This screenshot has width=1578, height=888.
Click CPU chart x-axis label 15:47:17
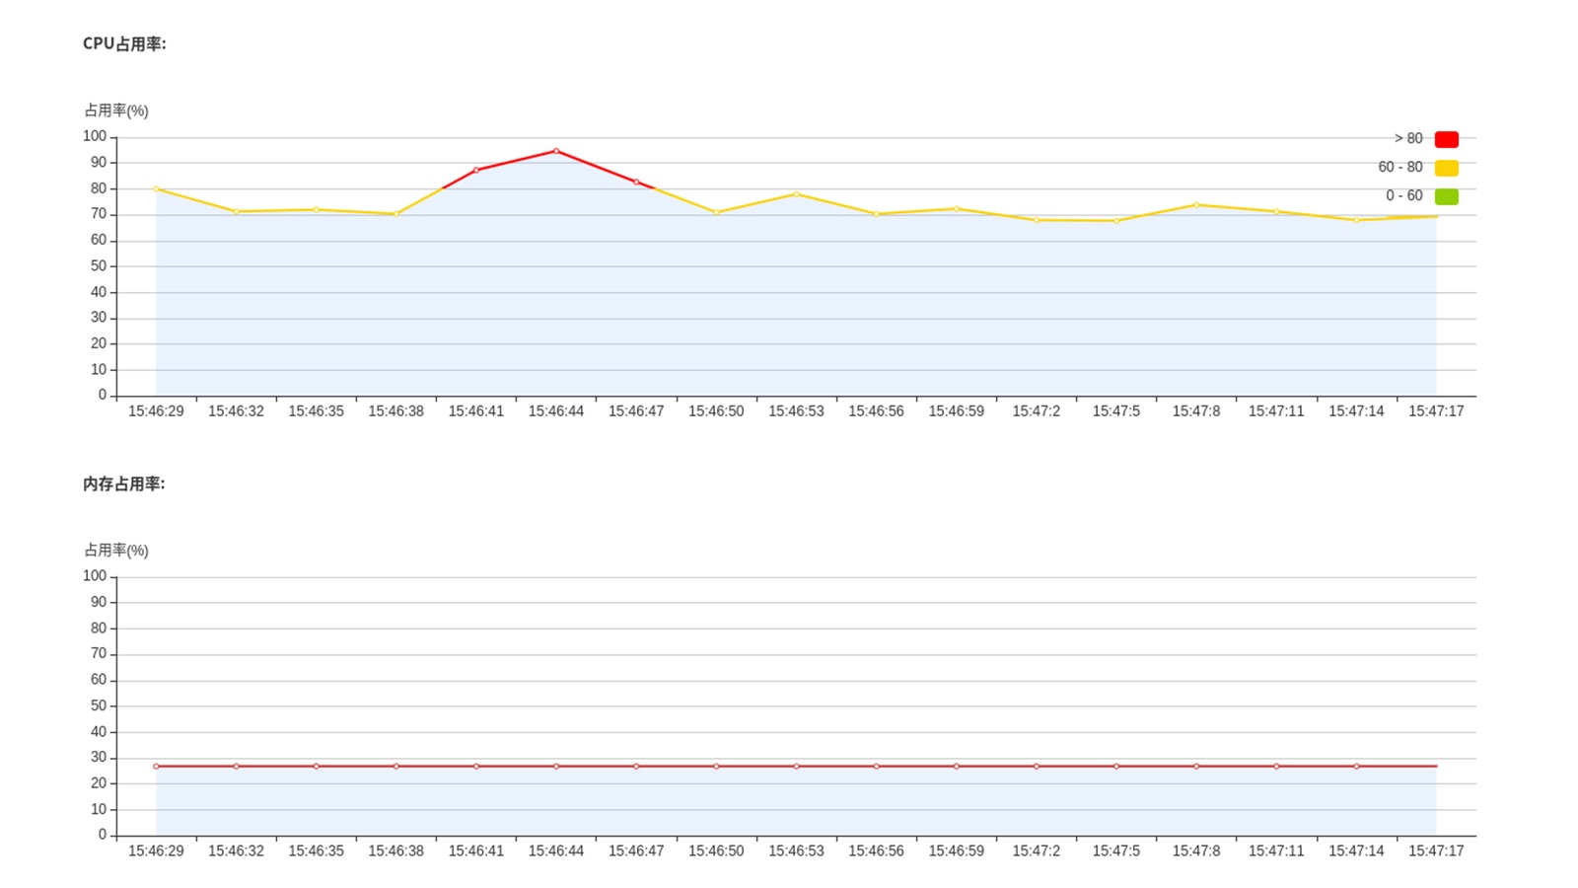1436,411
